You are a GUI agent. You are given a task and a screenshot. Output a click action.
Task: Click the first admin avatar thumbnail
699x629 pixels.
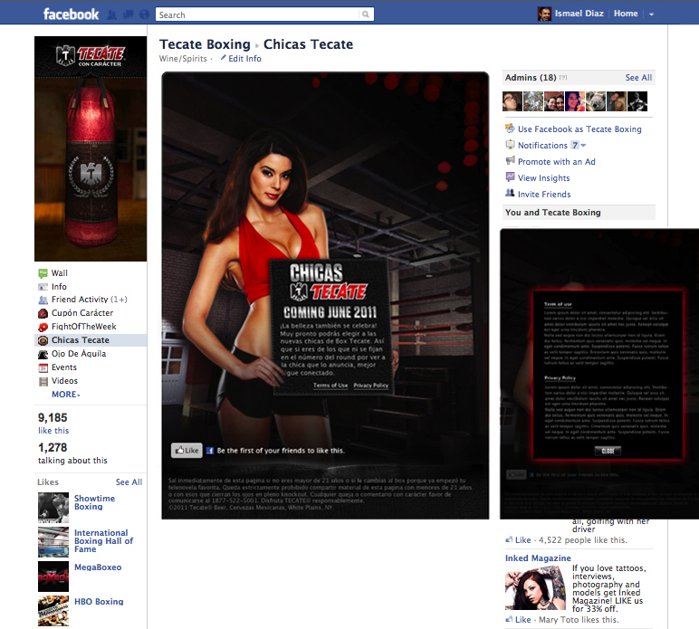point(512,101)
